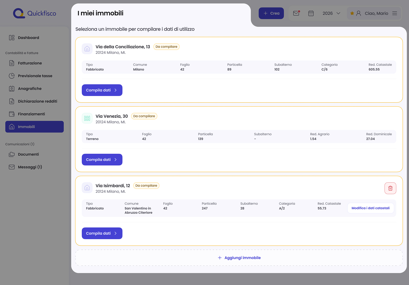The image size is (409, 285).
Task: Open Messaggi (1) in sidebar
Action: click(x=30, y=167)
